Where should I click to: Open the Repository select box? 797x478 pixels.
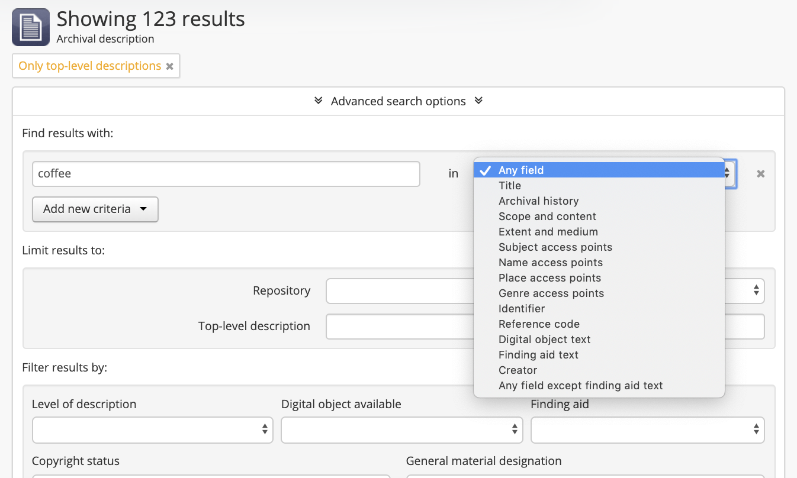click(x=545, y=291)
